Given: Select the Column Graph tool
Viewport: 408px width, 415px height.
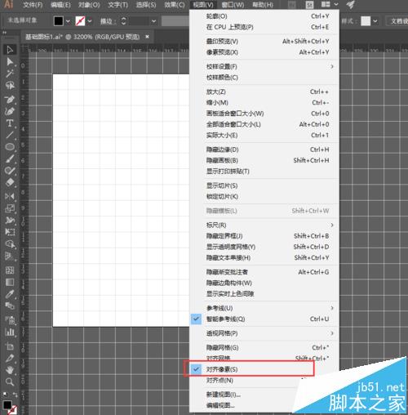Looking at the screenshot, I should [x=10, y=332].
